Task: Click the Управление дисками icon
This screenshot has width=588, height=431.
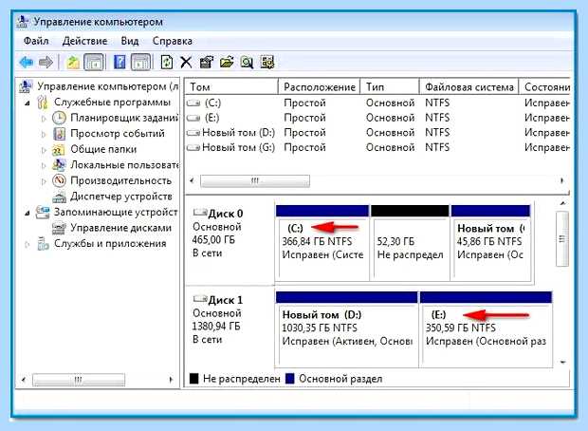Action: pyautogui.click(x=59, y=228)
